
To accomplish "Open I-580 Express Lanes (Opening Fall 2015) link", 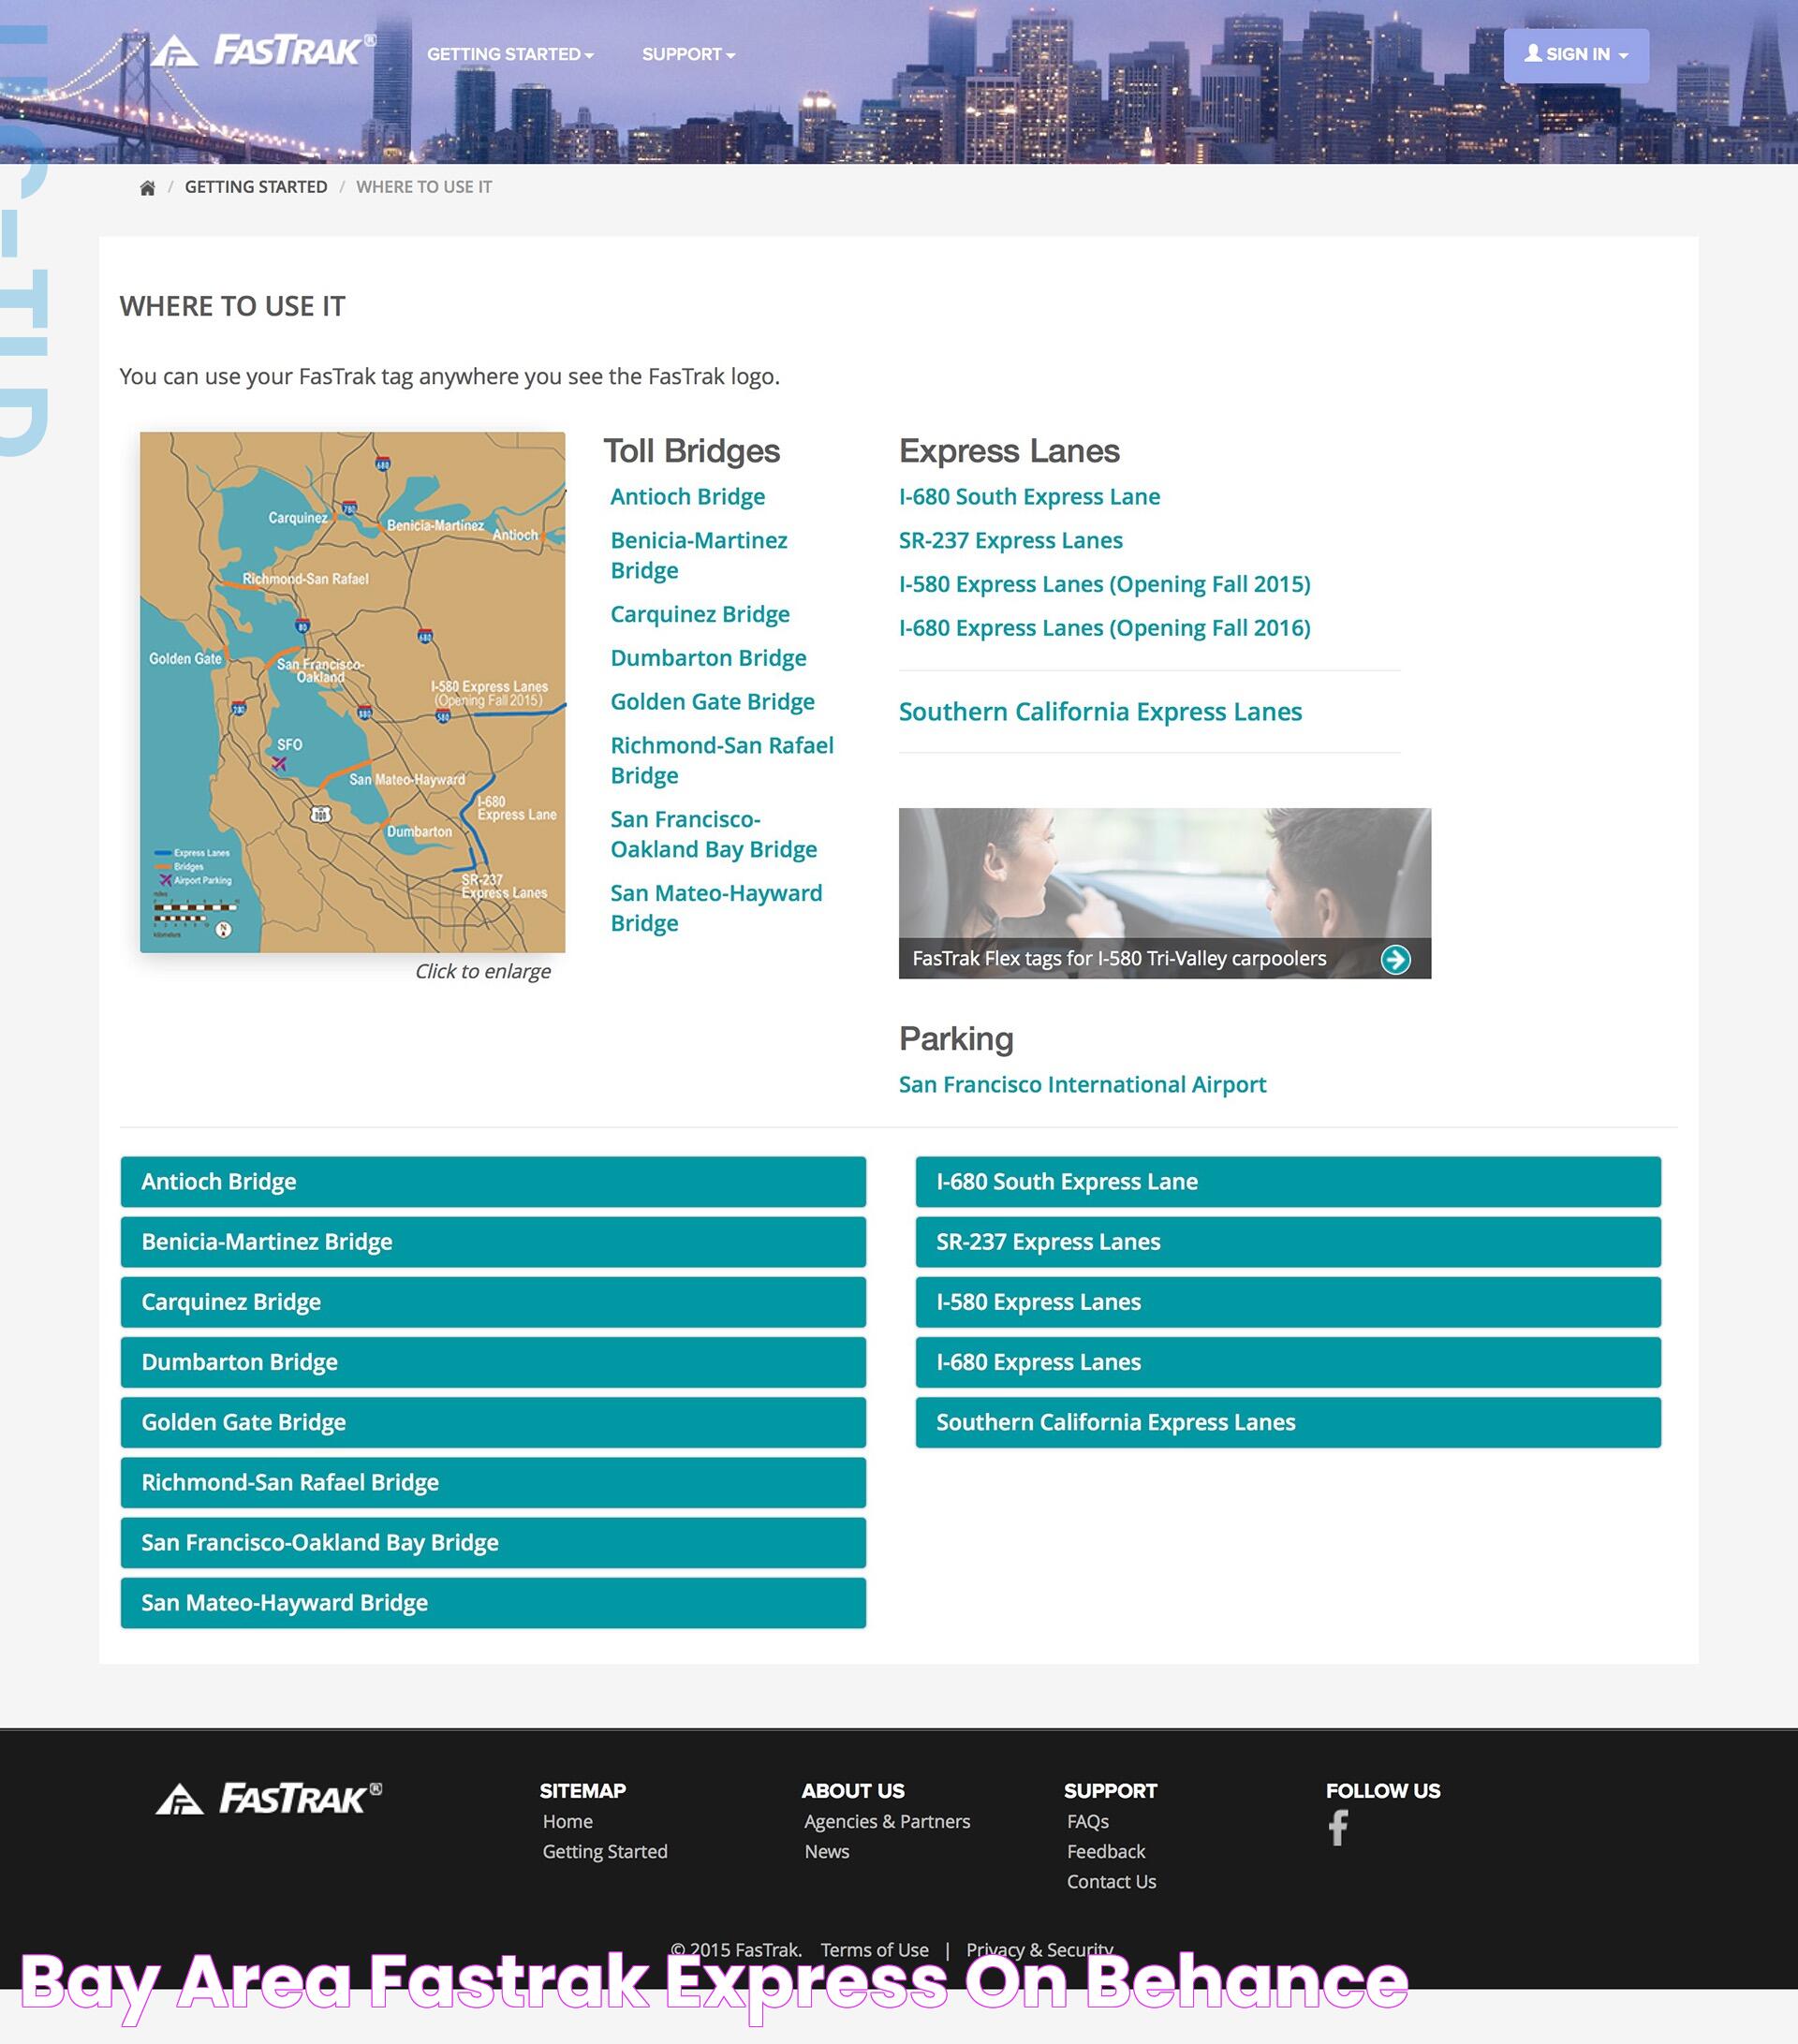I will tap(1105, 584).
